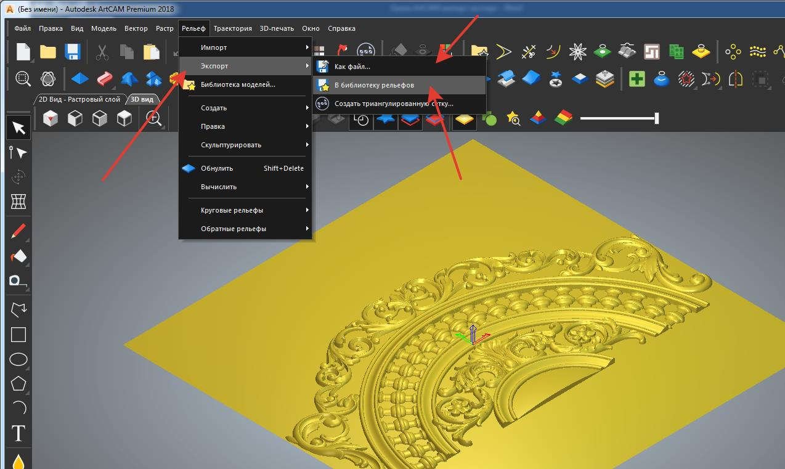This screenshot has width=785, height=469.
Task: Select the Polygon vector tool
Action: click(x=18, y=383)
